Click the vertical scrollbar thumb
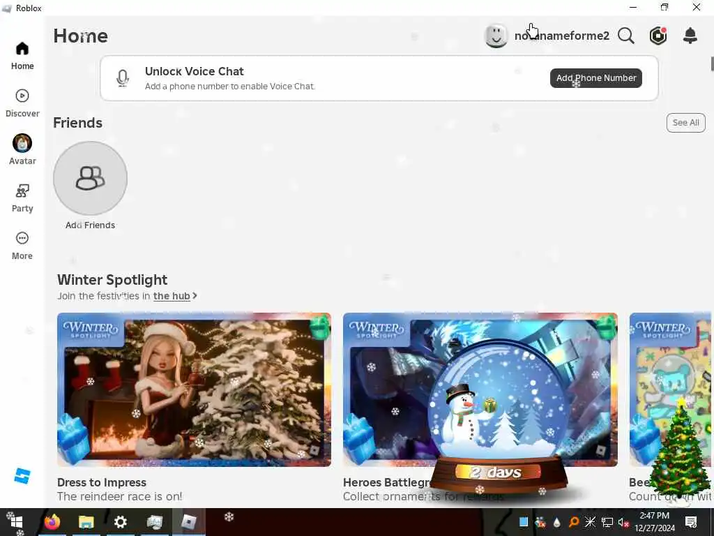Screen dimensions: 714x536 (x=712, y=64)
